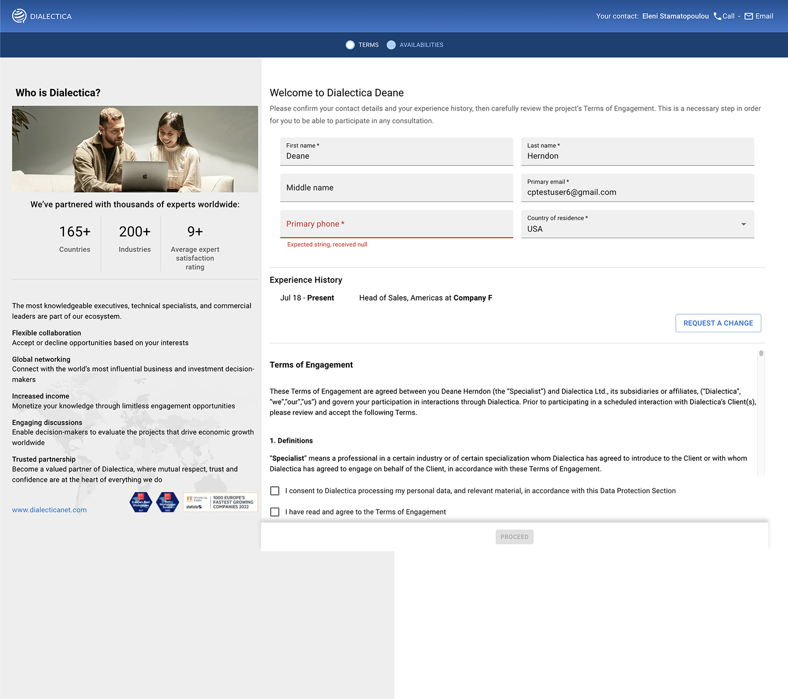Viewport: 788px width, 699px height.
Task: Click the AVAILABILITIES step circle indicator
Action: coord(391,45)
